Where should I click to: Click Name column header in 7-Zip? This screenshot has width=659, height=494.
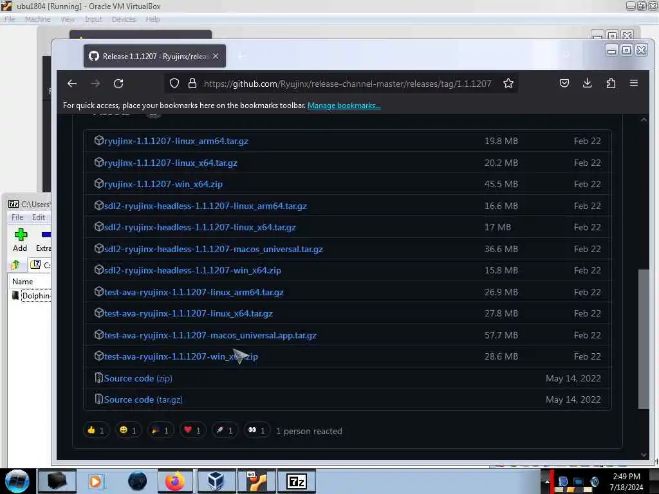[23, 282]
